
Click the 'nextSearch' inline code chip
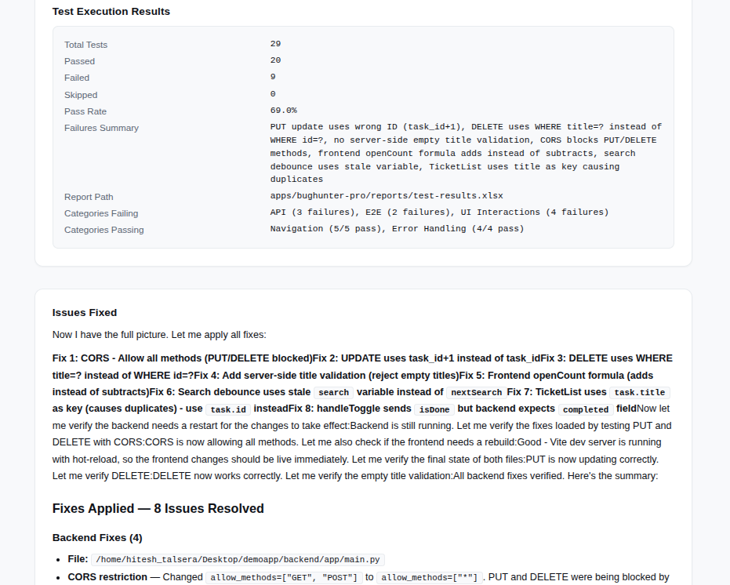[476, 393]
